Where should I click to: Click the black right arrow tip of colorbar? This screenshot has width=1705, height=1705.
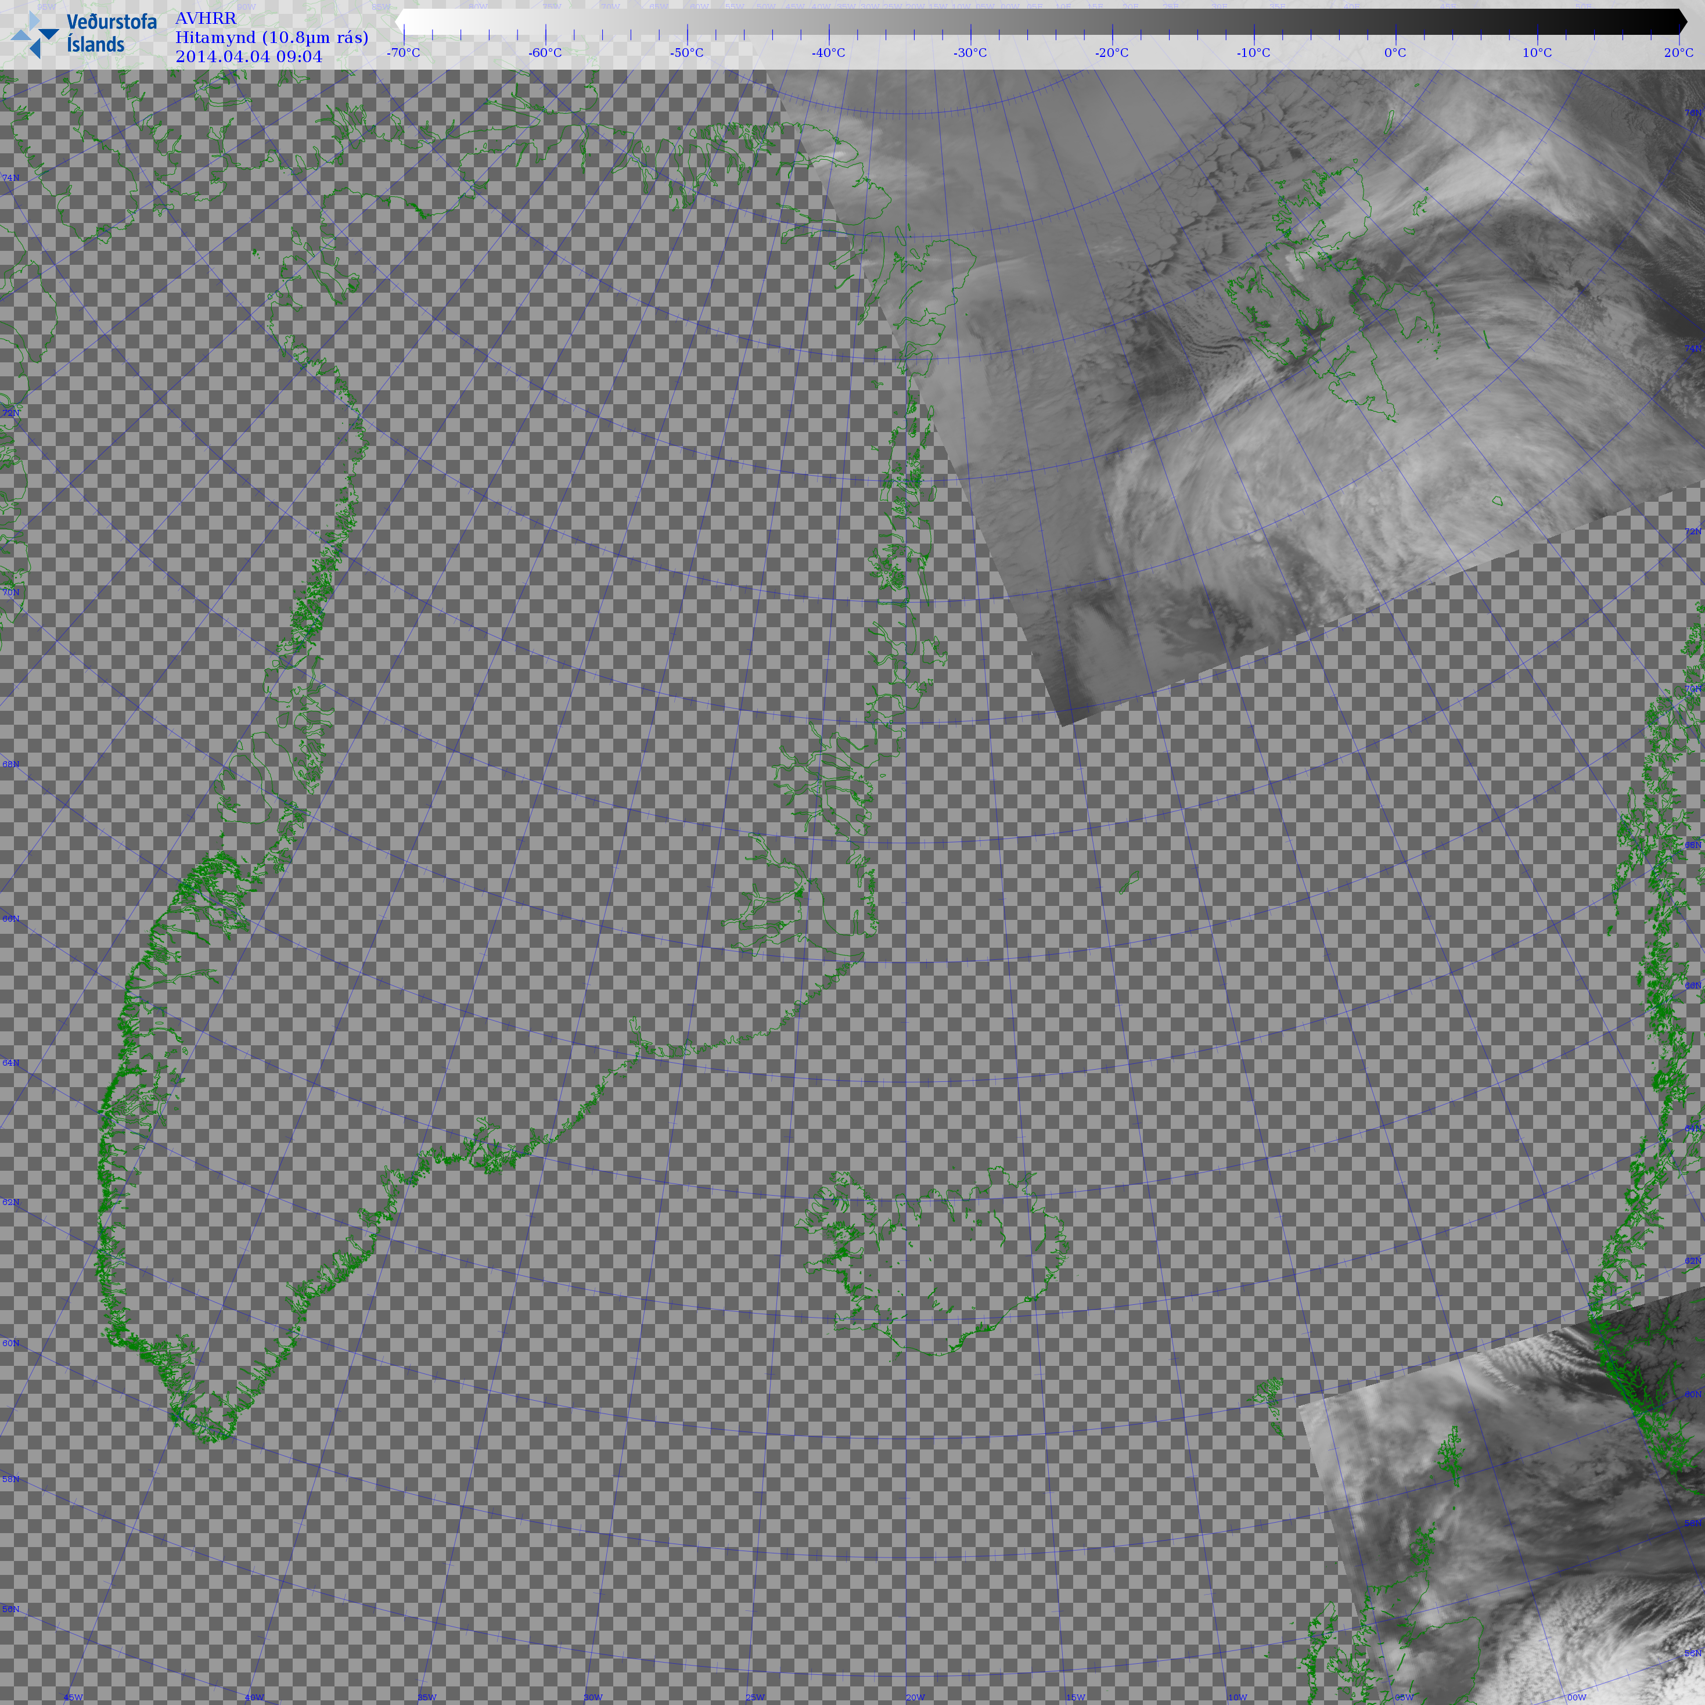tap(1684, 21)
